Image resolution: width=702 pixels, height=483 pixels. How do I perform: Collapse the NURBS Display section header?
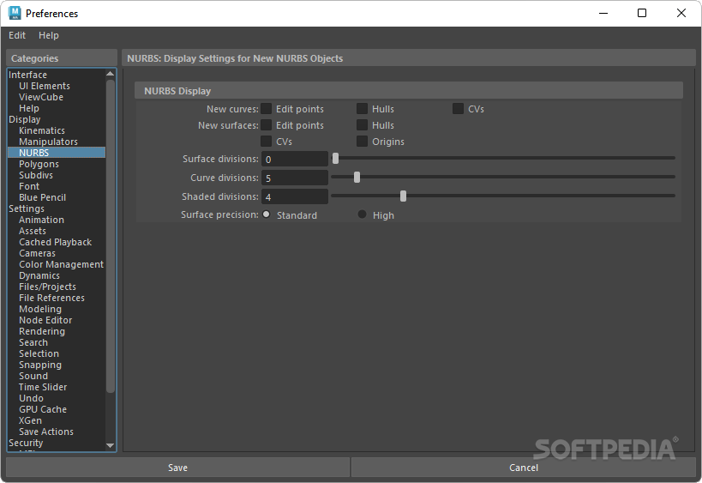click(408, 90)
